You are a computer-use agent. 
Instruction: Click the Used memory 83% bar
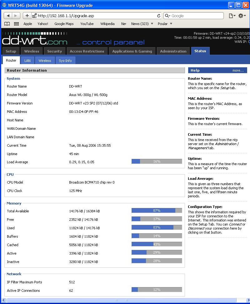(157, 227)
